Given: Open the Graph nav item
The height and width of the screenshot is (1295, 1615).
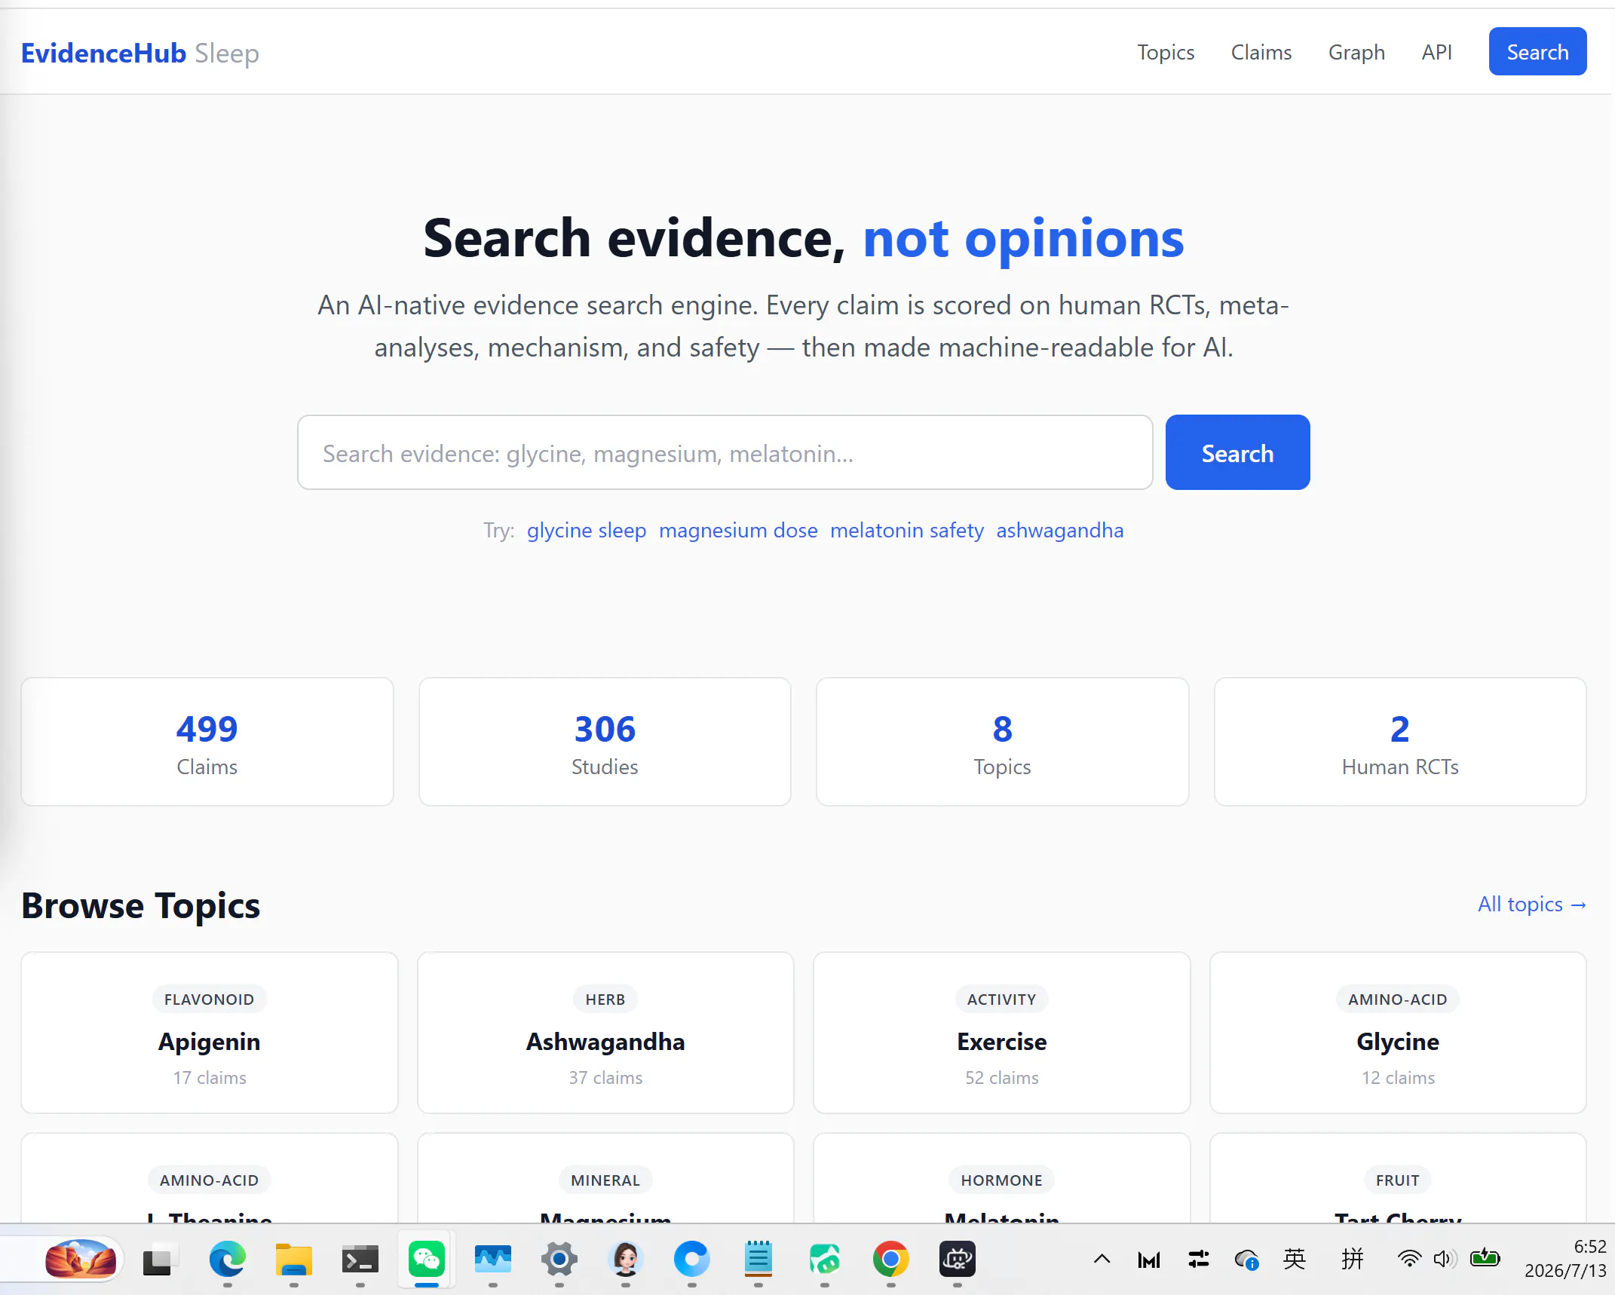Looking at the screenshot, I should click(1356, 52).
